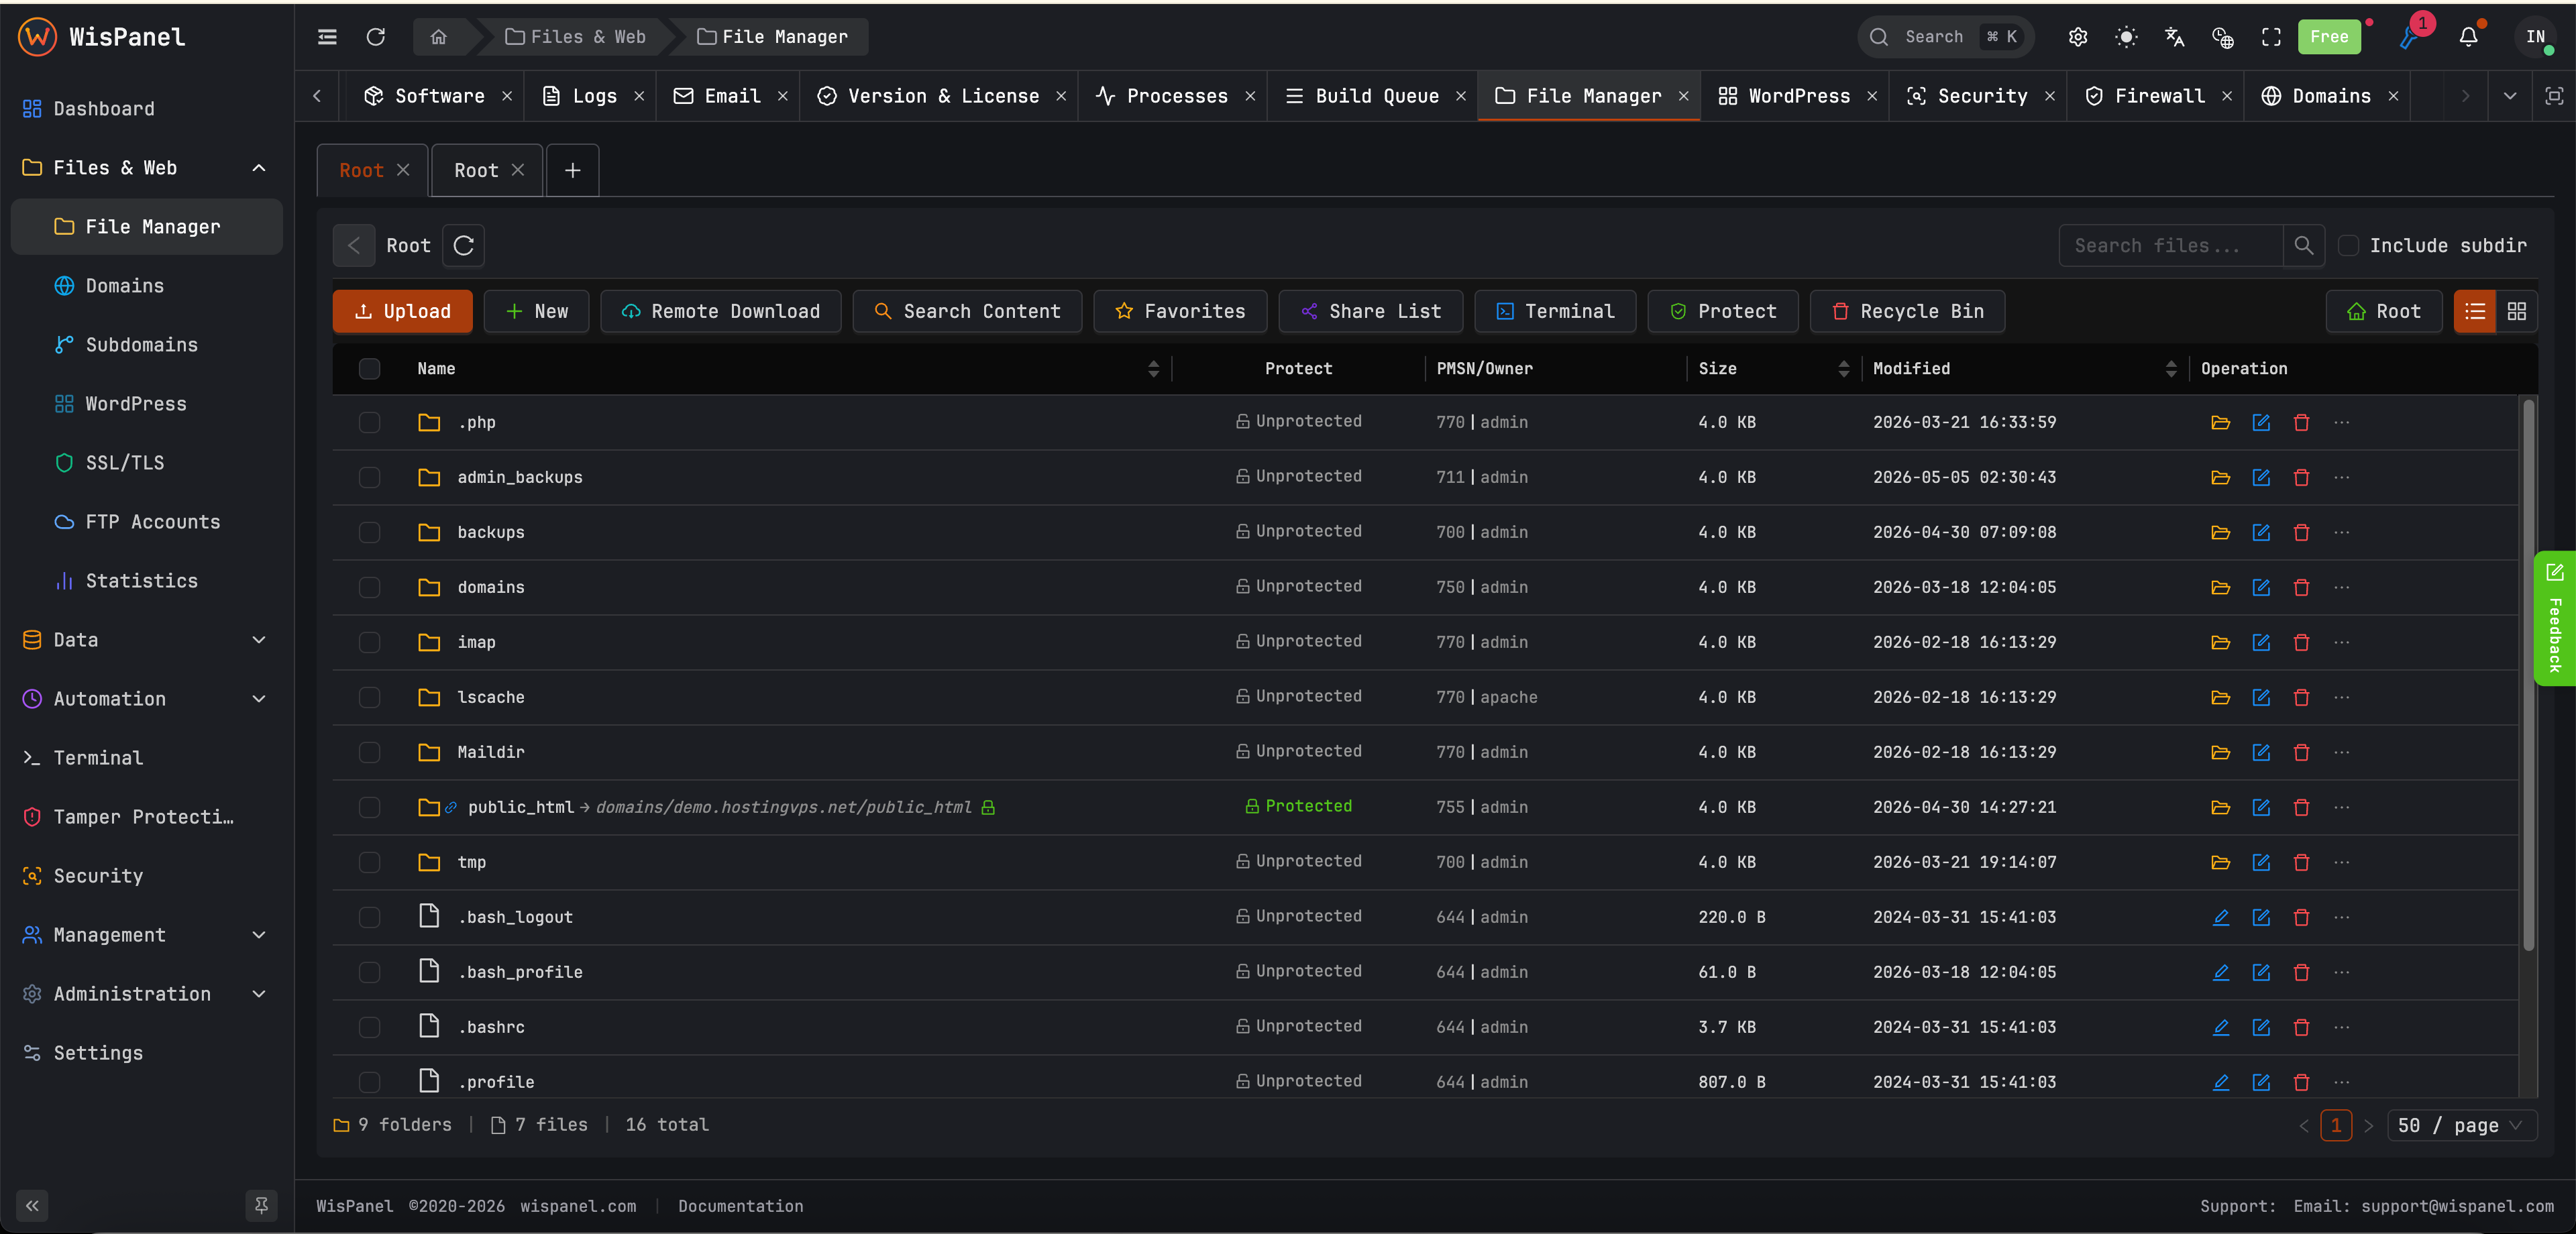Image resolution: width=2576 pixels, height=1234 pixels.
Task: Open more options for tmp row
Action: tap(2341, 862)
